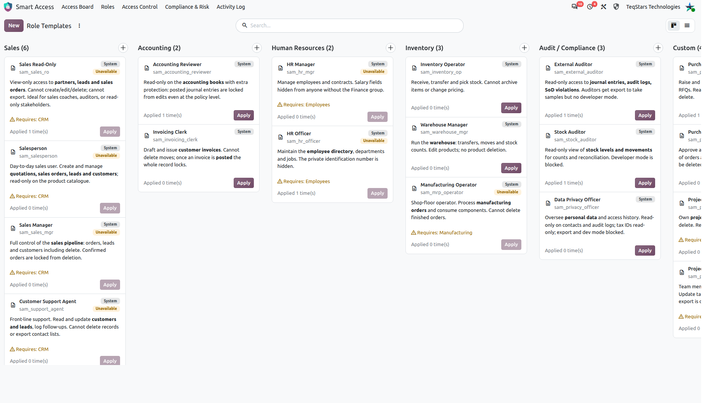Add a card to the Sales column
The height and width of the screenshot is (403, 703).
pyautogui.click(x=123, y=48)
